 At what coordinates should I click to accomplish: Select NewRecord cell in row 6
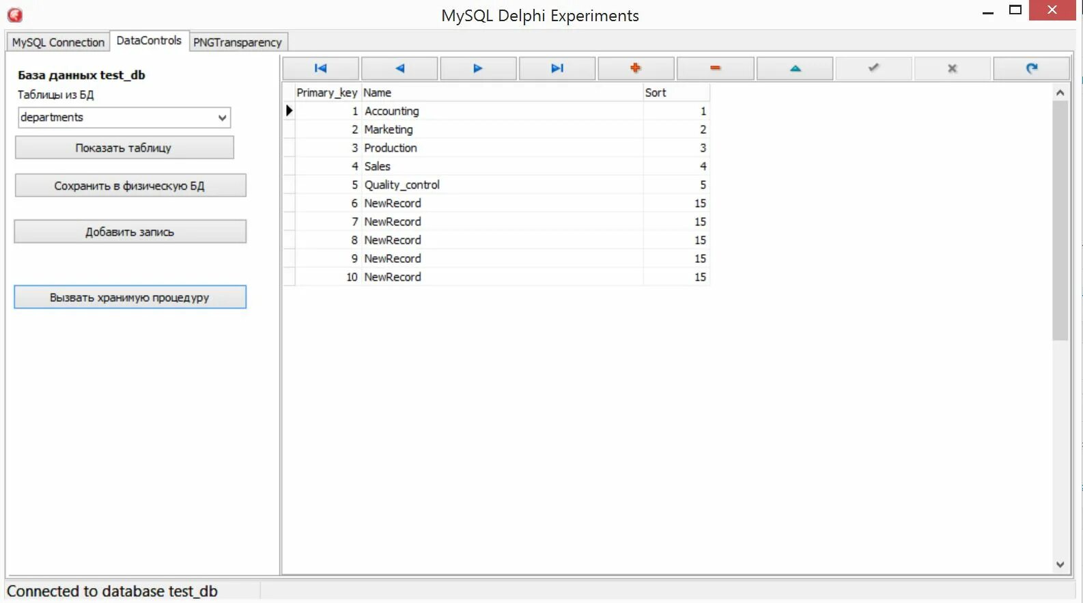pyautogui.click(x=502, y=203)
